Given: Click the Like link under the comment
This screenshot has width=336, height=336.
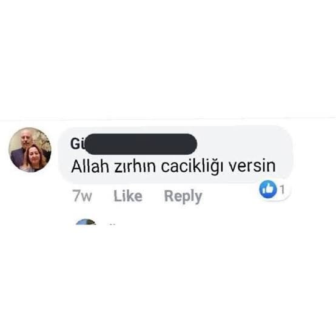Looking at the screenshot, I should 128,196.
